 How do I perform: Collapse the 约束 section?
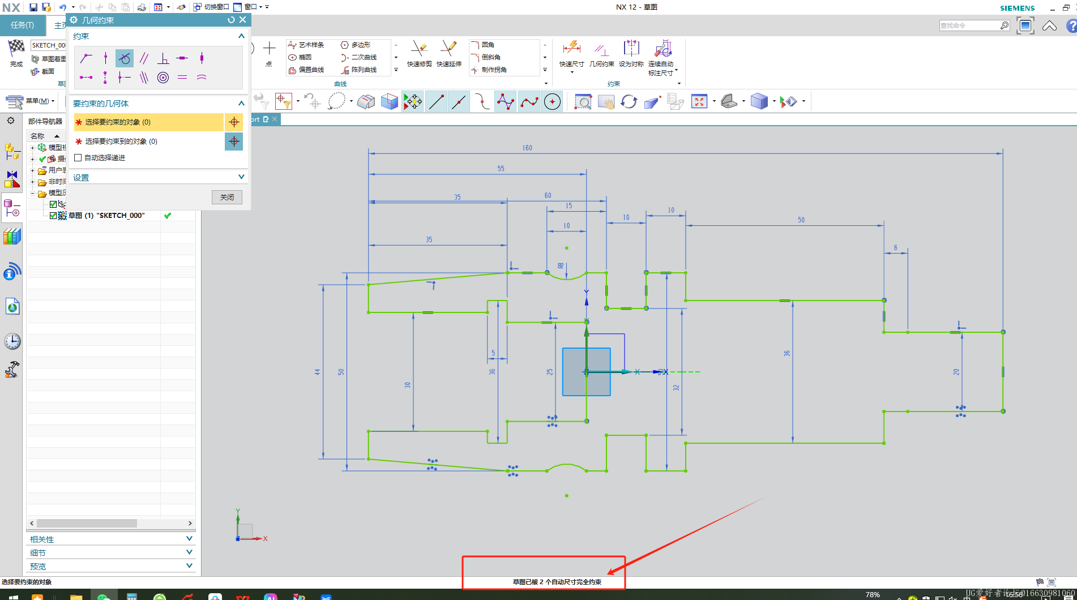click(241, 36)
